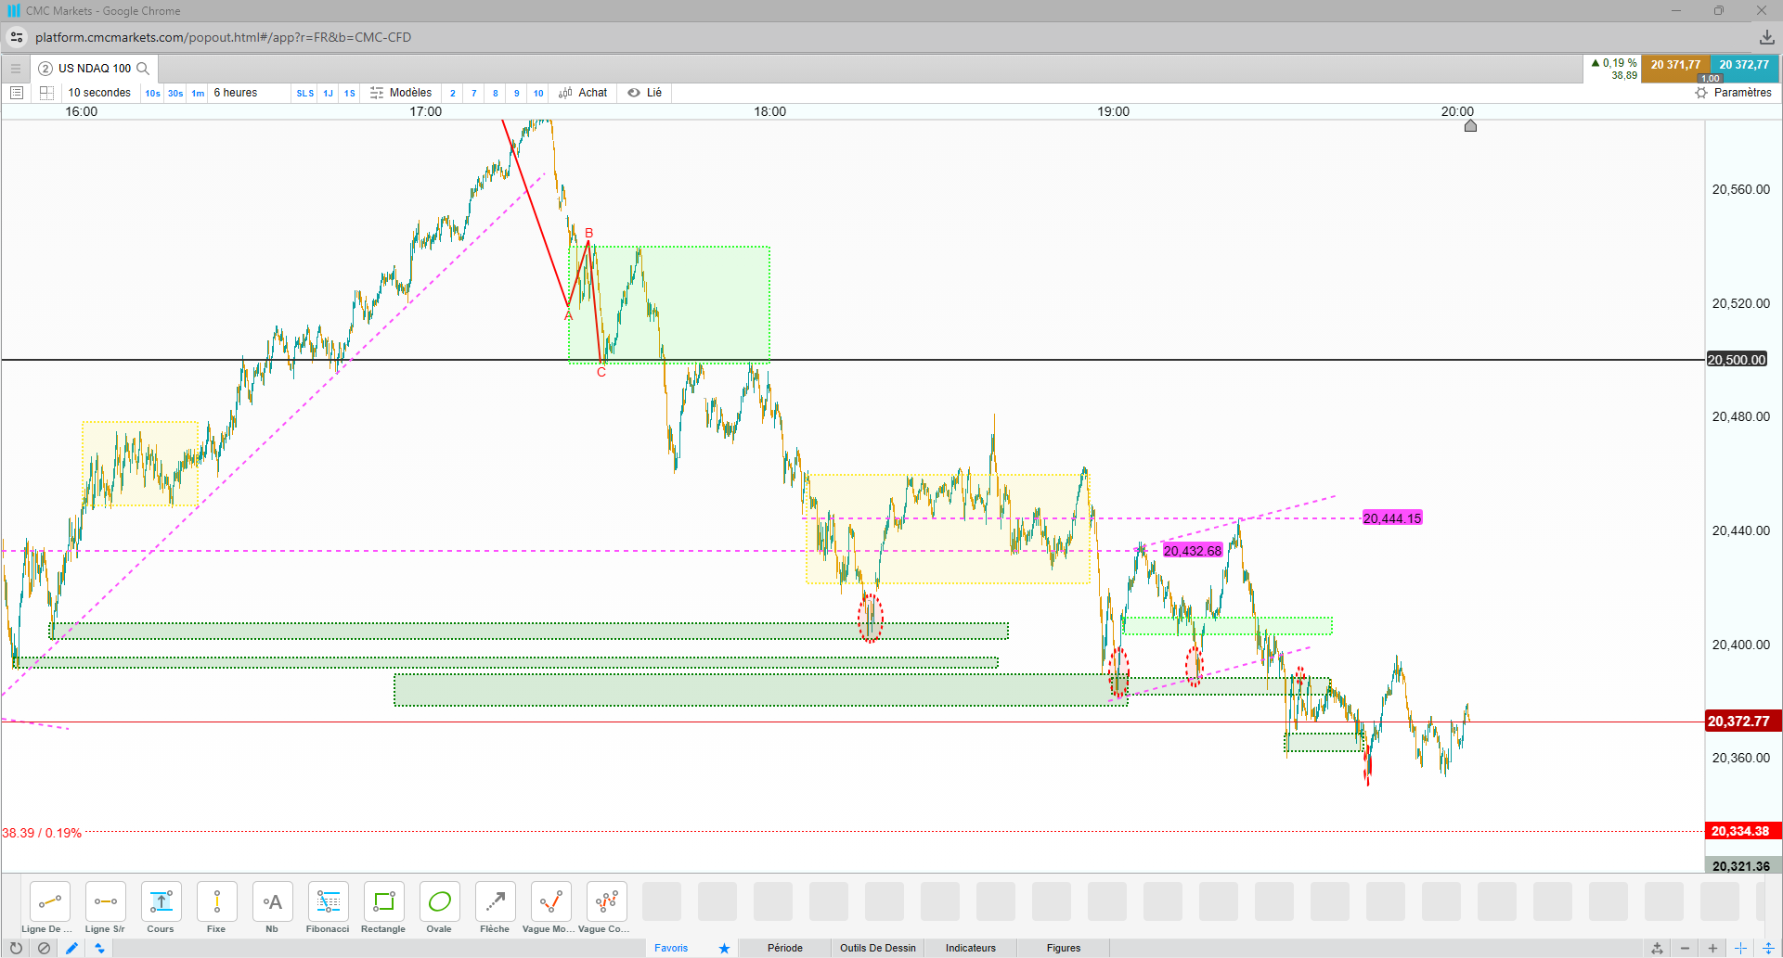Open the Outils De Dessin tab
The image size is (1783, 958).
877,948
